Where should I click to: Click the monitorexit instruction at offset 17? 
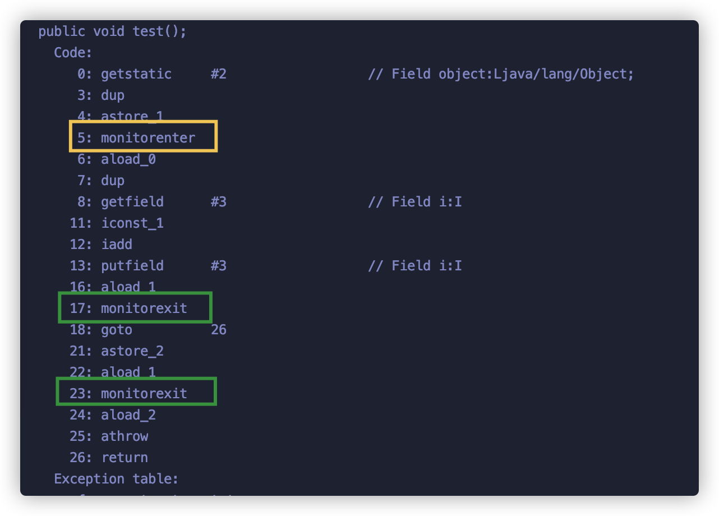pos(144,308)
